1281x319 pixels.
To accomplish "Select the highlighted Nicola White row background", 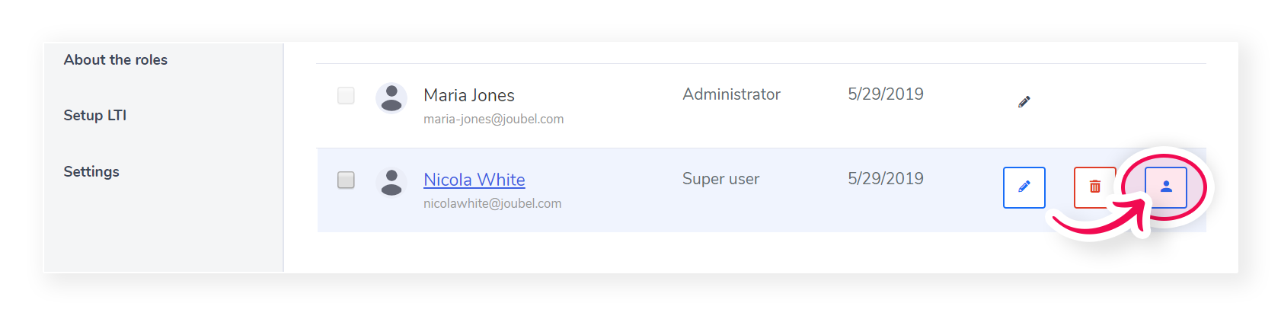I will click(x=762, y=190).
